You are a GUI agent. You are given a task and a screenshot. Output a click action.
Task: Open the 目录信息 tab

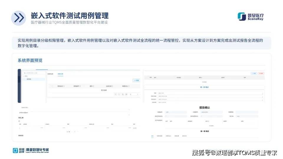[x=50, y=74]
